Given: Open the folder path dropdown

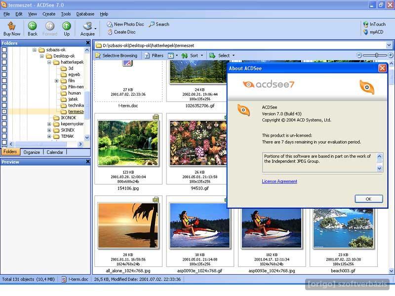Looking at the screenshot, I should (x=389, y=45).
